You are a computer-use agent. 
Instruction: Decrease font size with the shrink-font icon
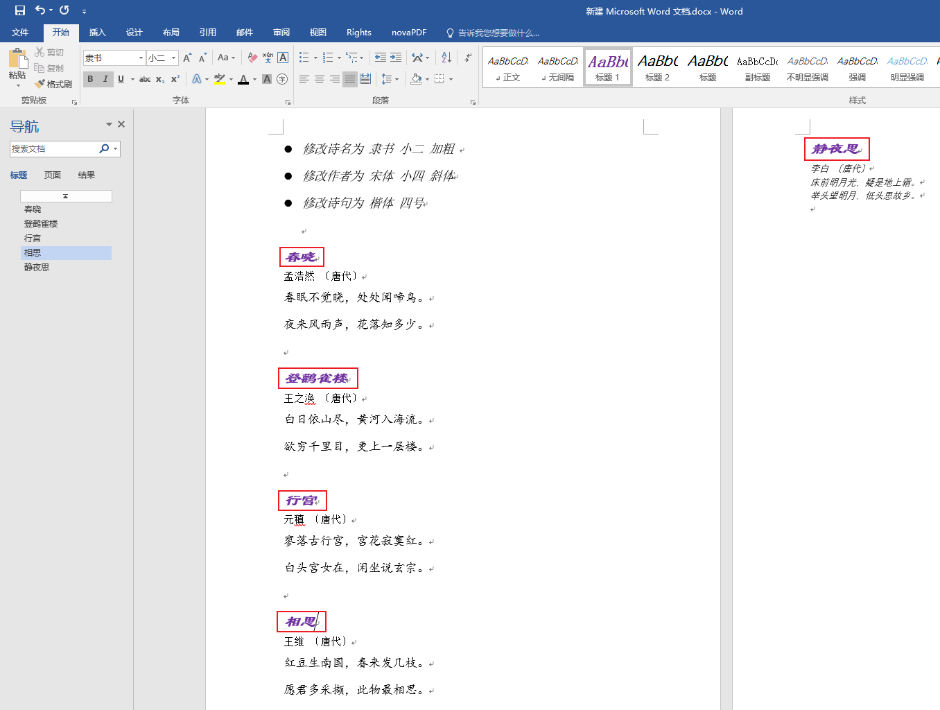tap(202, 58)
